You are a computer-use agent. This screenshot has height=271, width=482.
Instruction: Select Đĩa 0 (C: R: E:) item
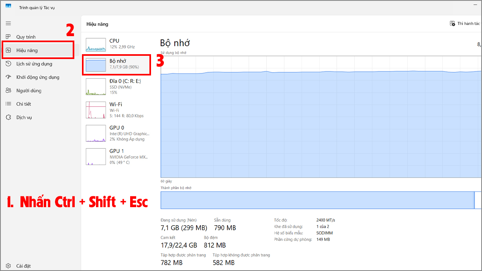tap(116, 86)
